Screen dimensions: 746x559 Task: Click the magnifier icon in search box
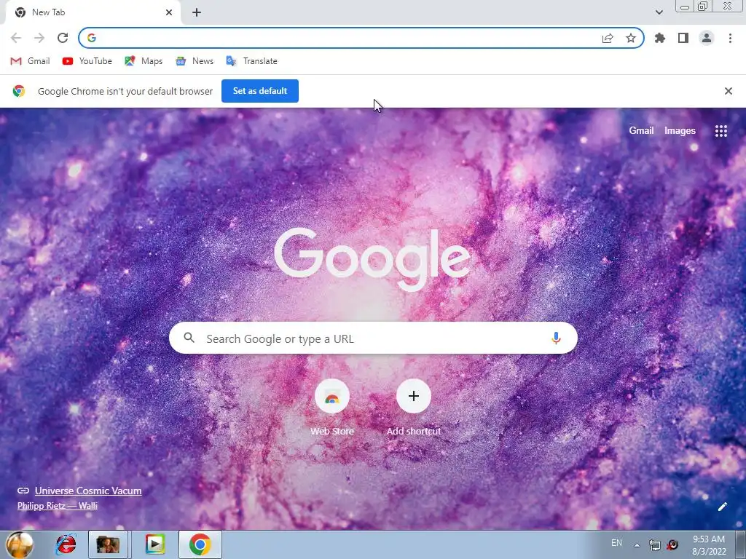click(x=189, y=338)
